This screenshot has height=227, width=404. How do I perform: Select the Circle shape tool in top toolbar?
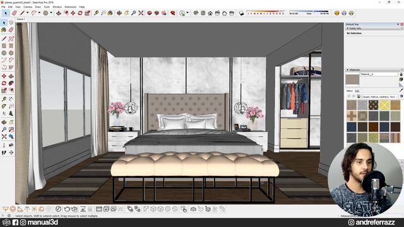click(45, 13)
